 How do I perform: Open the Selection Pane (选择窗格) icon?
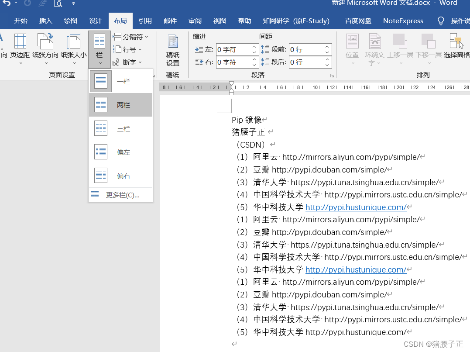[456, 41]
